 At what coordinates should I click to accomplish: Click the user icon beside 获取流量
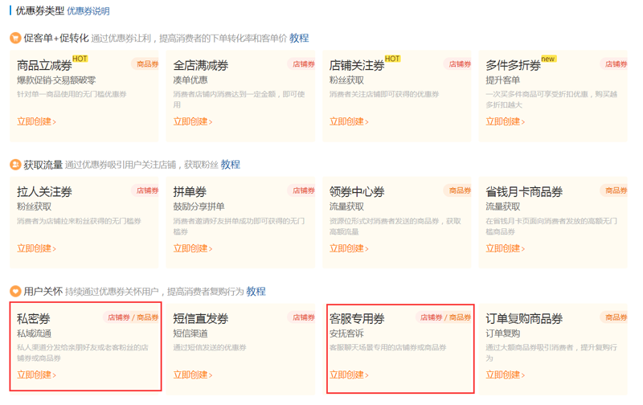click(x=15, y=165)
